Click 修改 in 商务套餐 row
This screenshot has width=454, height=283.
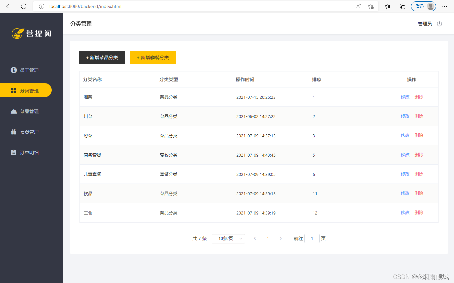(405, 155)
